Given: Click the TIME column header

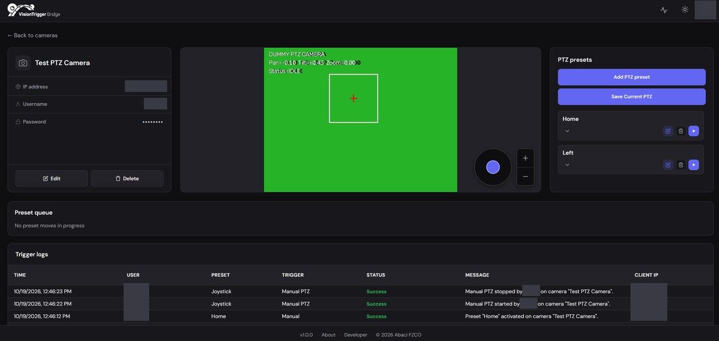Looking at the screenshot, I should tap(20, 275).
